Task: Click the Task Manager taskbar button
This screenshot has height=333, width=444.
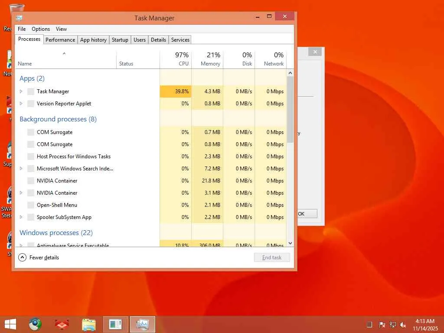Action: (142, 324)
